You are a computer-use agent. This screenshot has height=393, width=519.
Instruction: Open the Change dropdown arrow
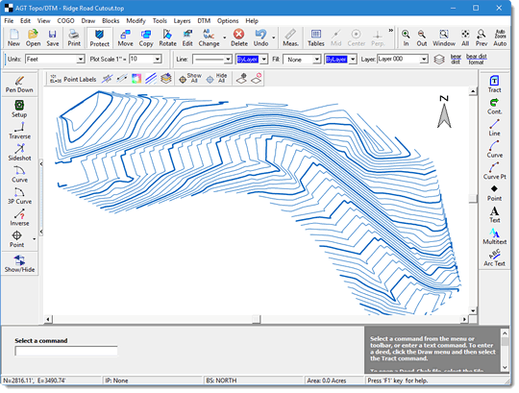pos(224,37)
